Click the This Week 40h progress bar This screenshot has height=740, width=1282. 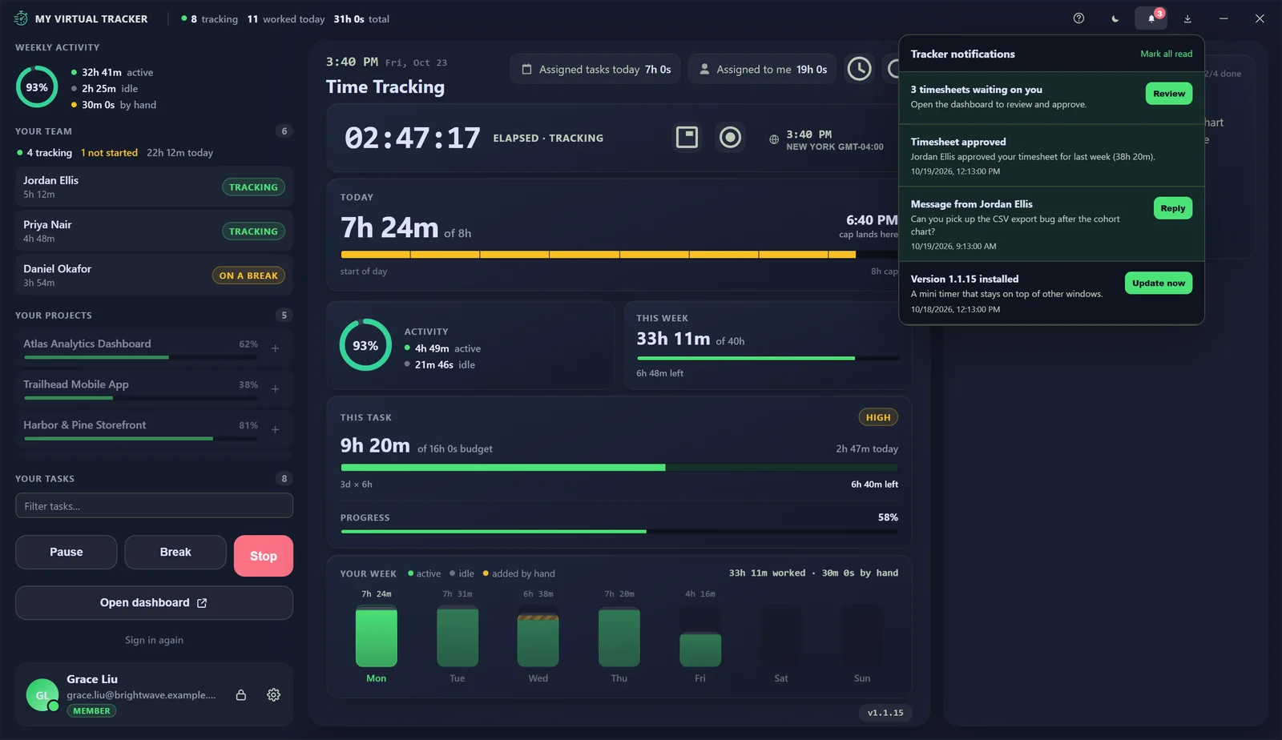tap(768, 358)
